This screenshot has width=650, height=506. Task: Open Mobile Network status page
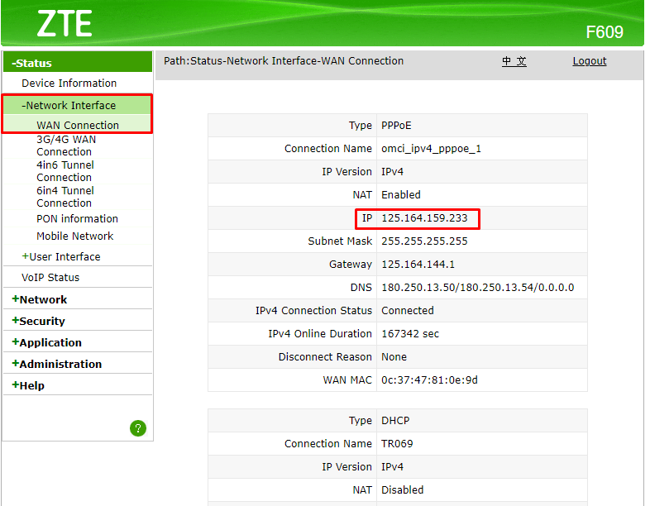(74, 236)
